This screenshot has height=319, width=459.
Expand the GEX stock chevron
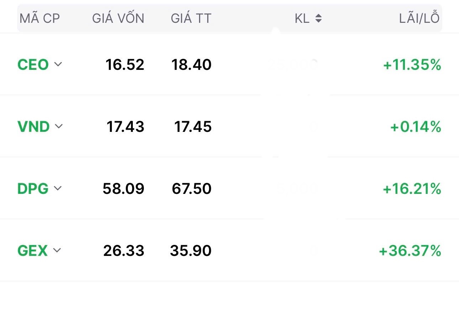point(57,250)
